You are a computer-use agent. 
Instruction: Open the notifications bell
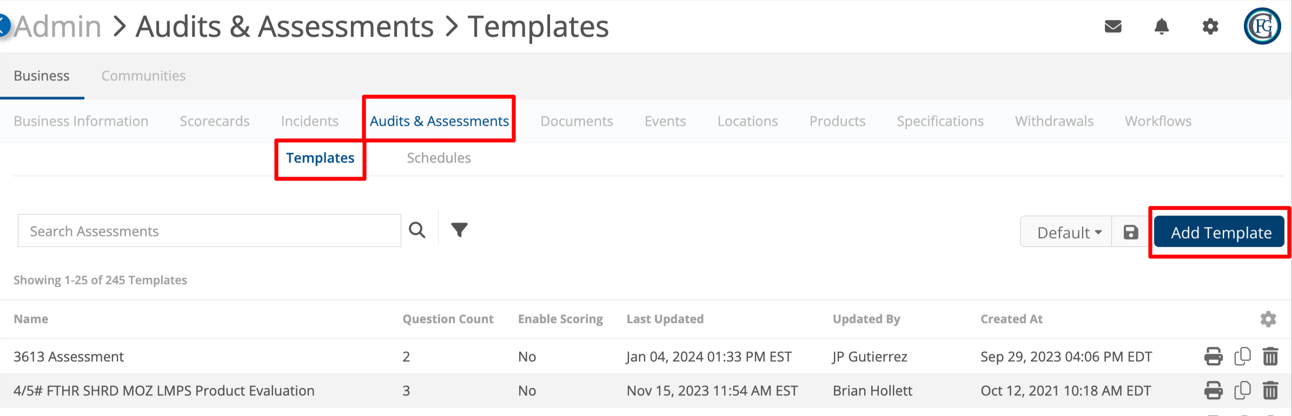tap(1161, 26)
